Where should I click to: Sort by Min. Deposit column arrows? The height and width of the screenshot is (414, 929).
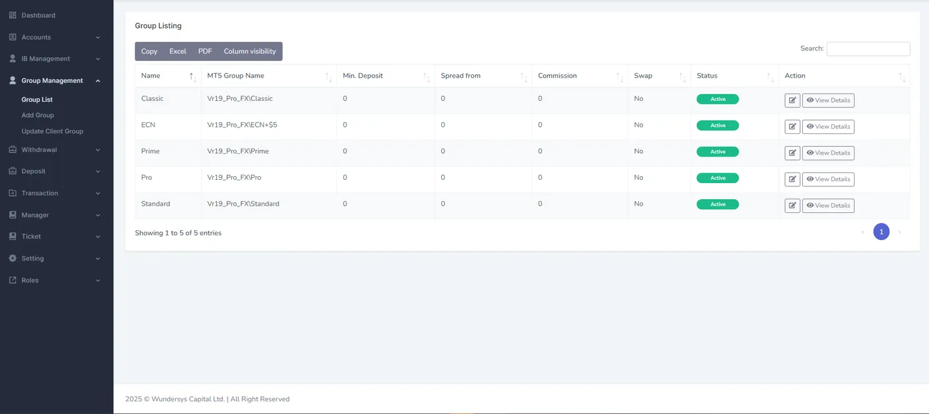click(426, 77)
